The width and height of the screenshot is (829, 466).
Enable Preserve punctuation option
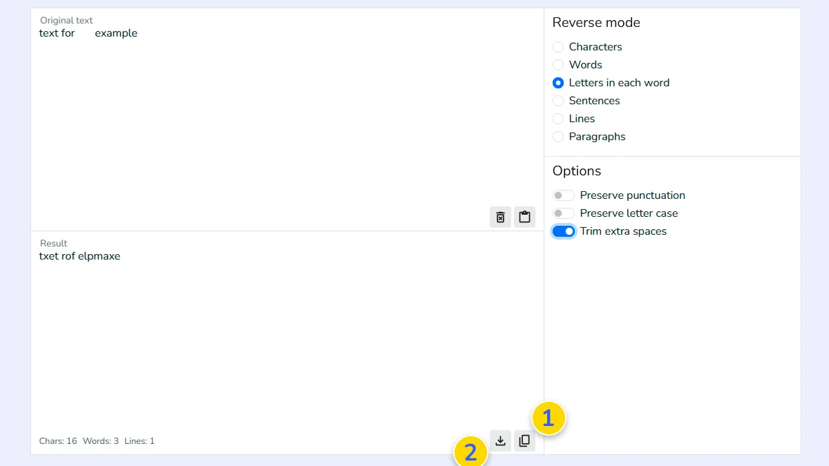563,195
